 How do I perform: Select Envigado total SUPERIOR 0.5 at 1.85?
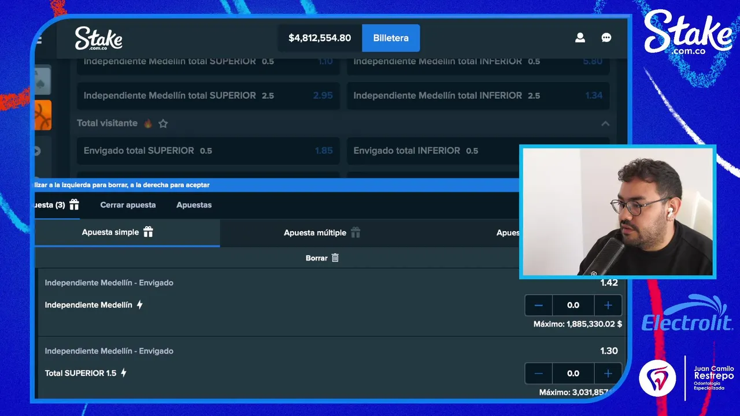(x=208, y=150)
